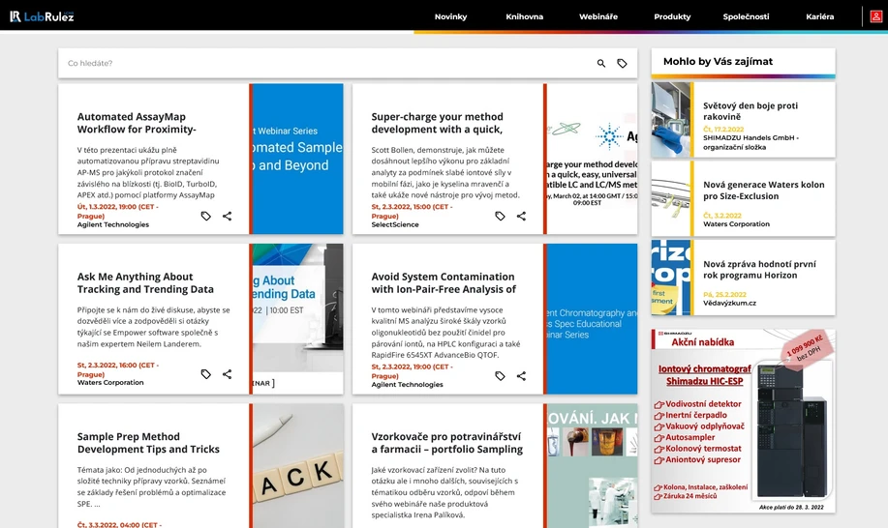
Task: Click thumbnail of Horizon program article
Action: click(x=670, y=278)
